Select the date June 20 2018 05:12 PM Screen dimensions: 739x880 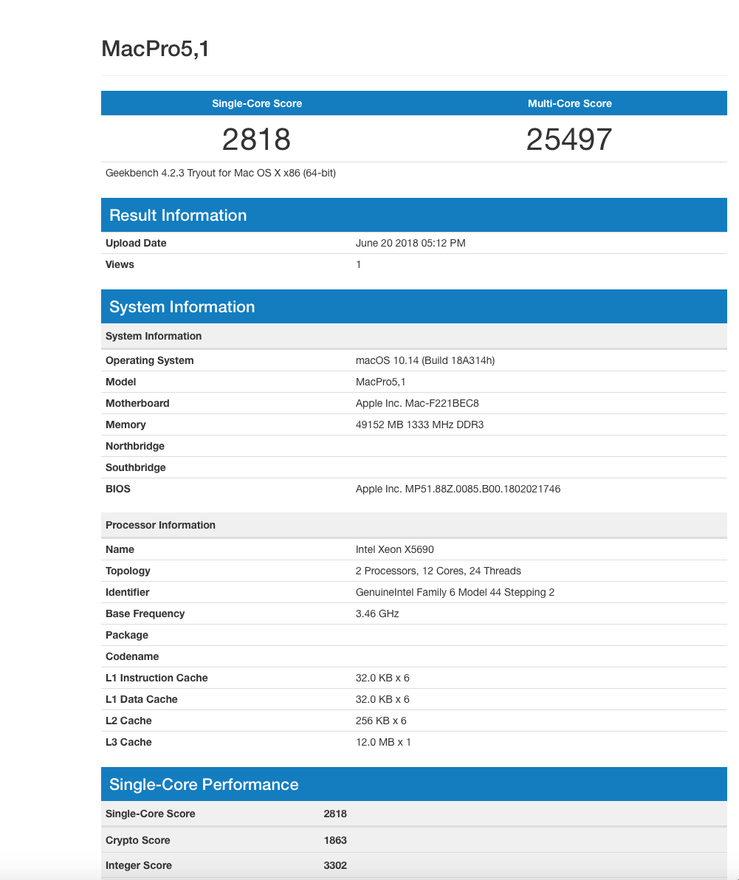click(x=410, y=243)
